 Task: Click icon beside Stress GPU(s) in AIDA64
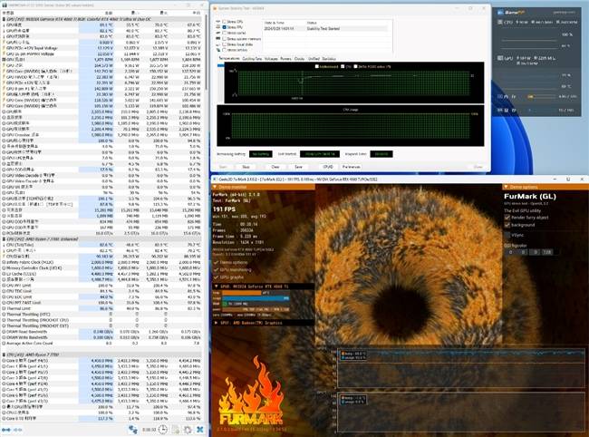pos(217,50)
